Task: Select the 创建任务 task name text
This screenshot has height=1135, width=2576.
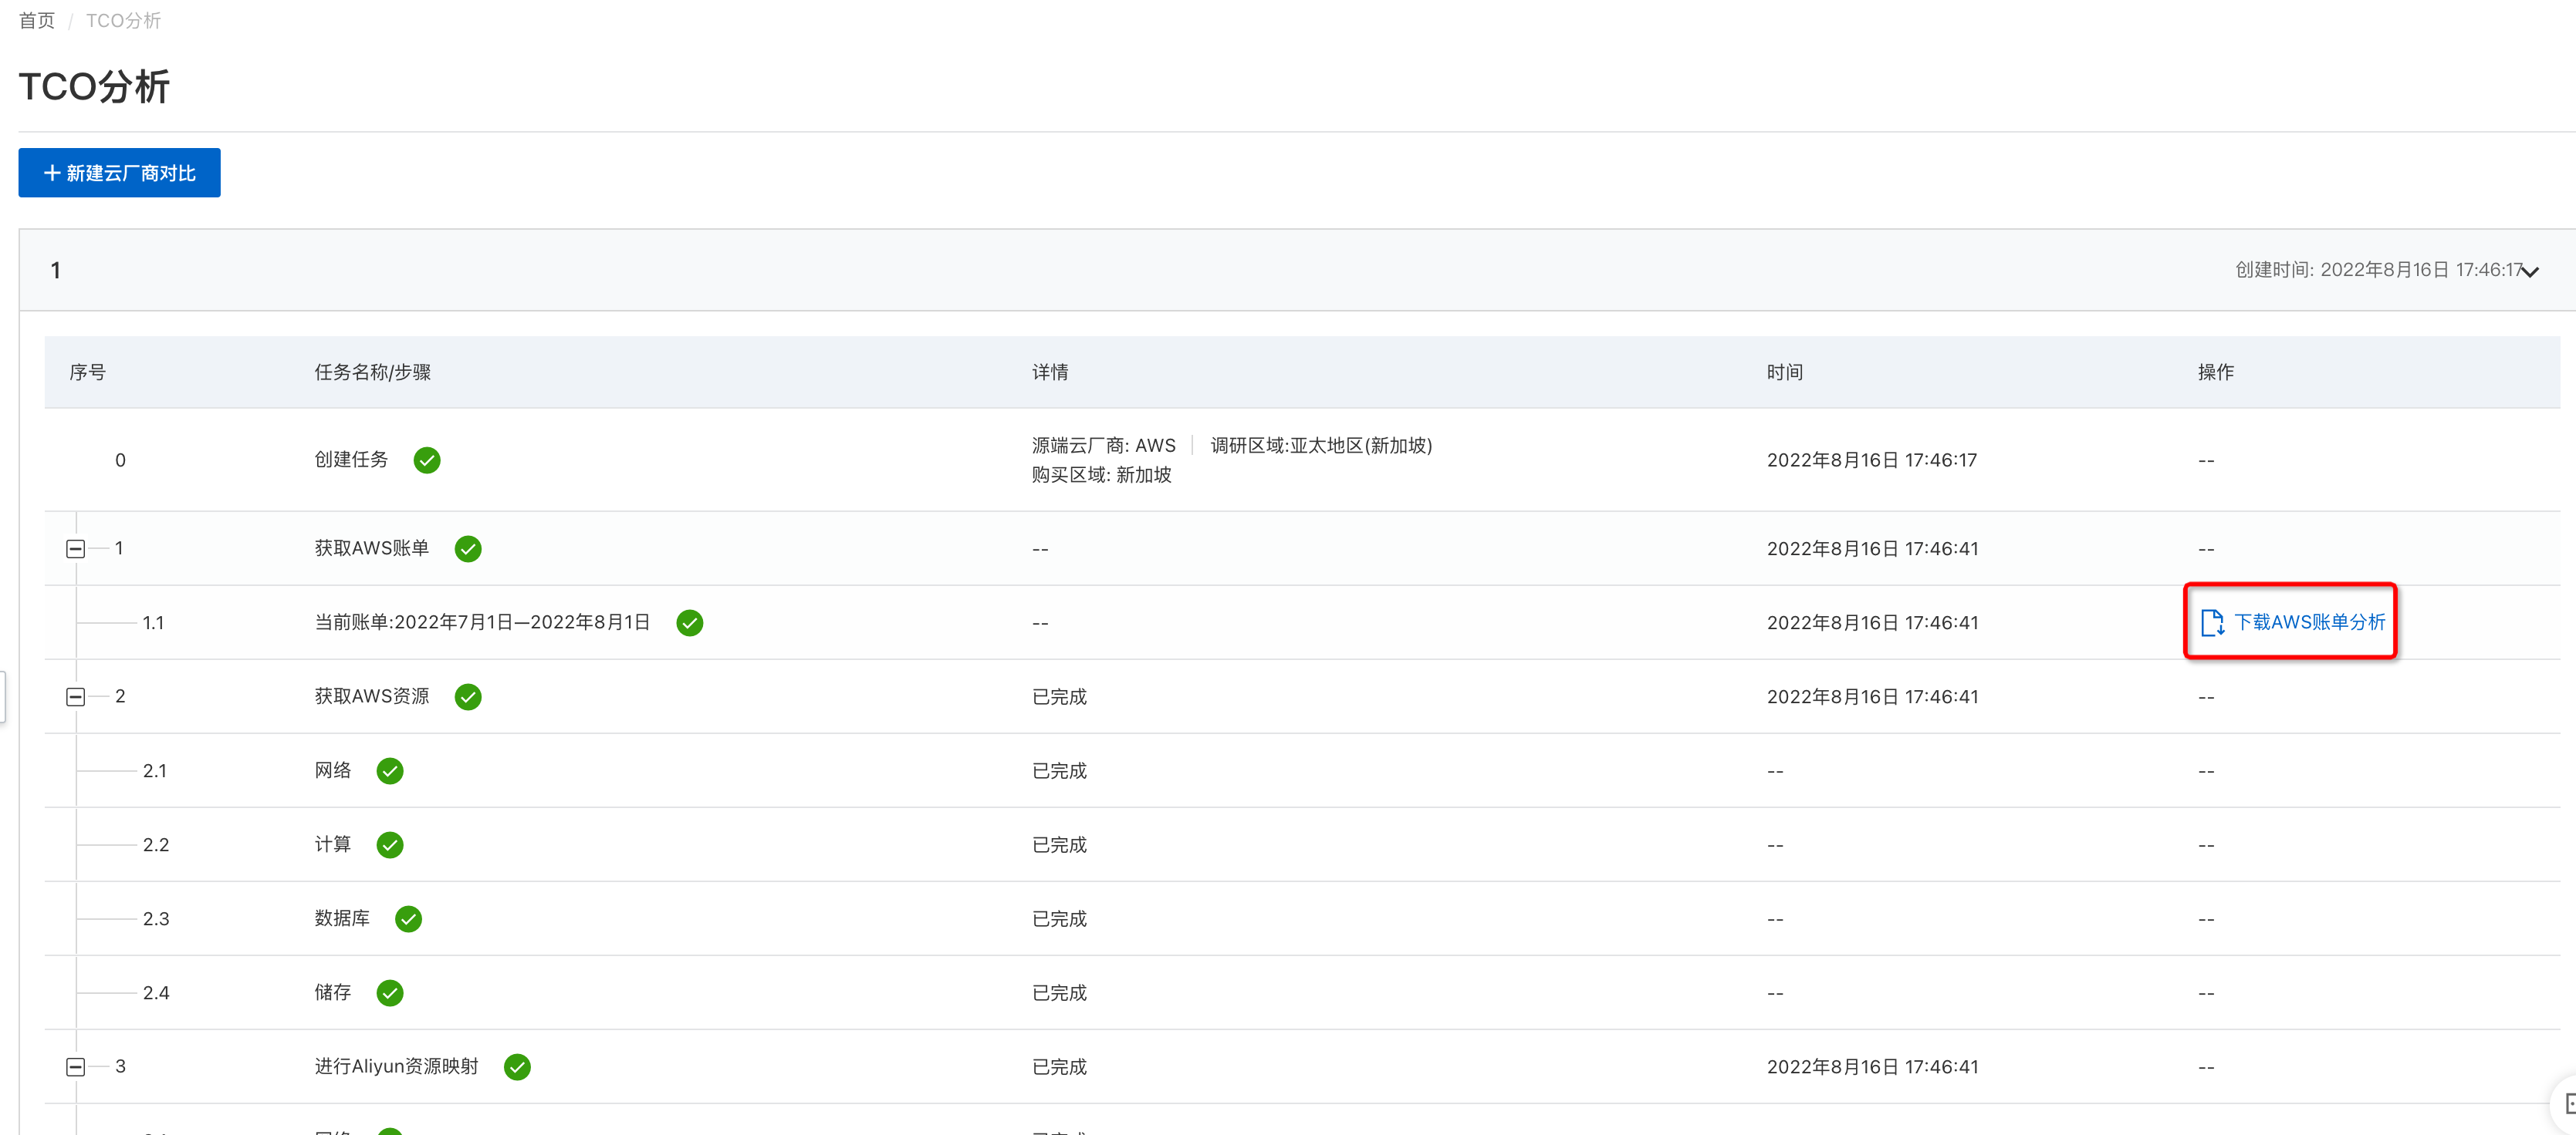Action: click(x=351, y=460)
